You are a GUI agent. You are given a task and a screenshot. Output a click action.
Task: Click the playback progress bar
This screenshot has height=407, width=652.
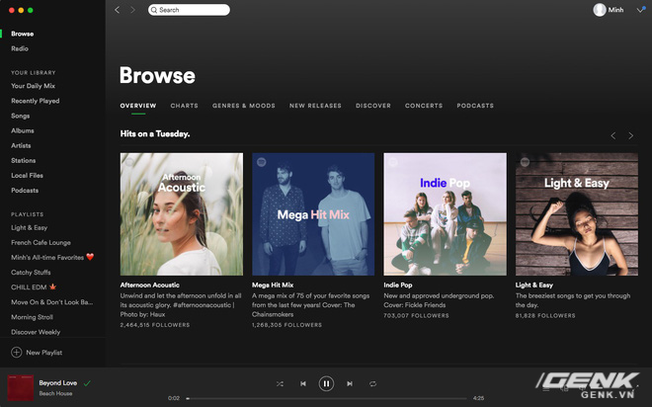pyautogui.click(x=326, y=398)
